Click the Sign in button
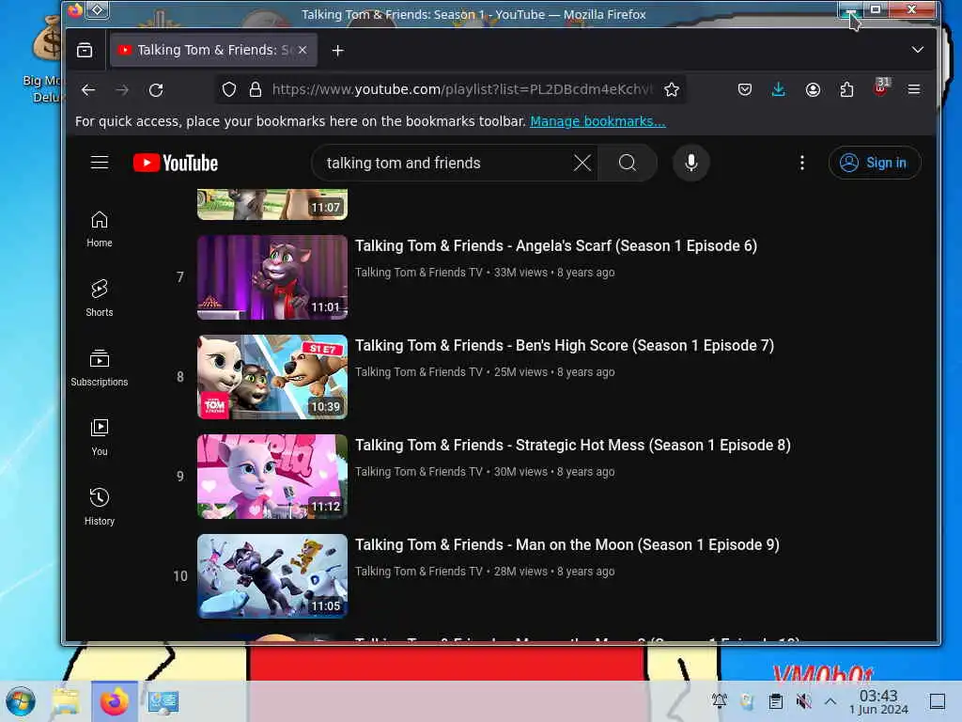The image size is (962, 722). click(x=875, y=163)
